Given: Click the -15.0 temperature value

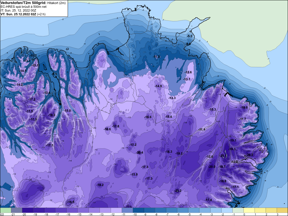Looking at the screenshot, I should point(67,111).
